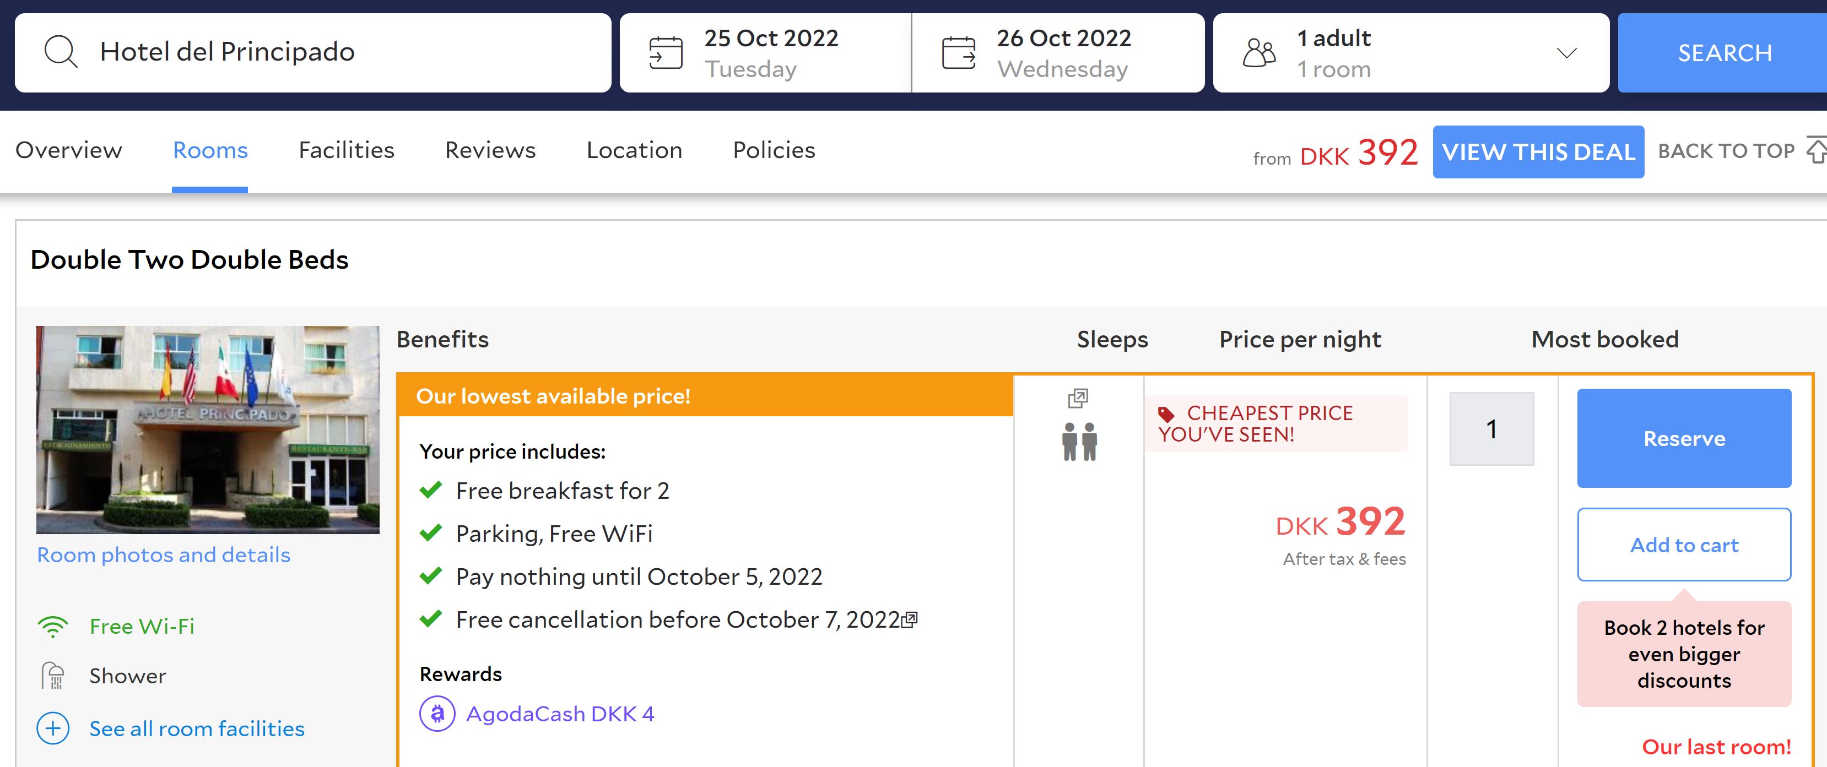
Task: Reserve the Double Two Double Beds room
Action: (1684, 438)
